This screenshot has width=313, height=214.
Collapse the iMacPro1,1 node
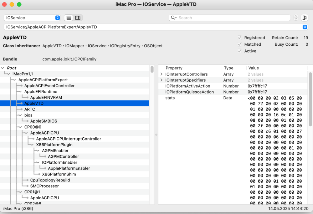click(8, 74)
